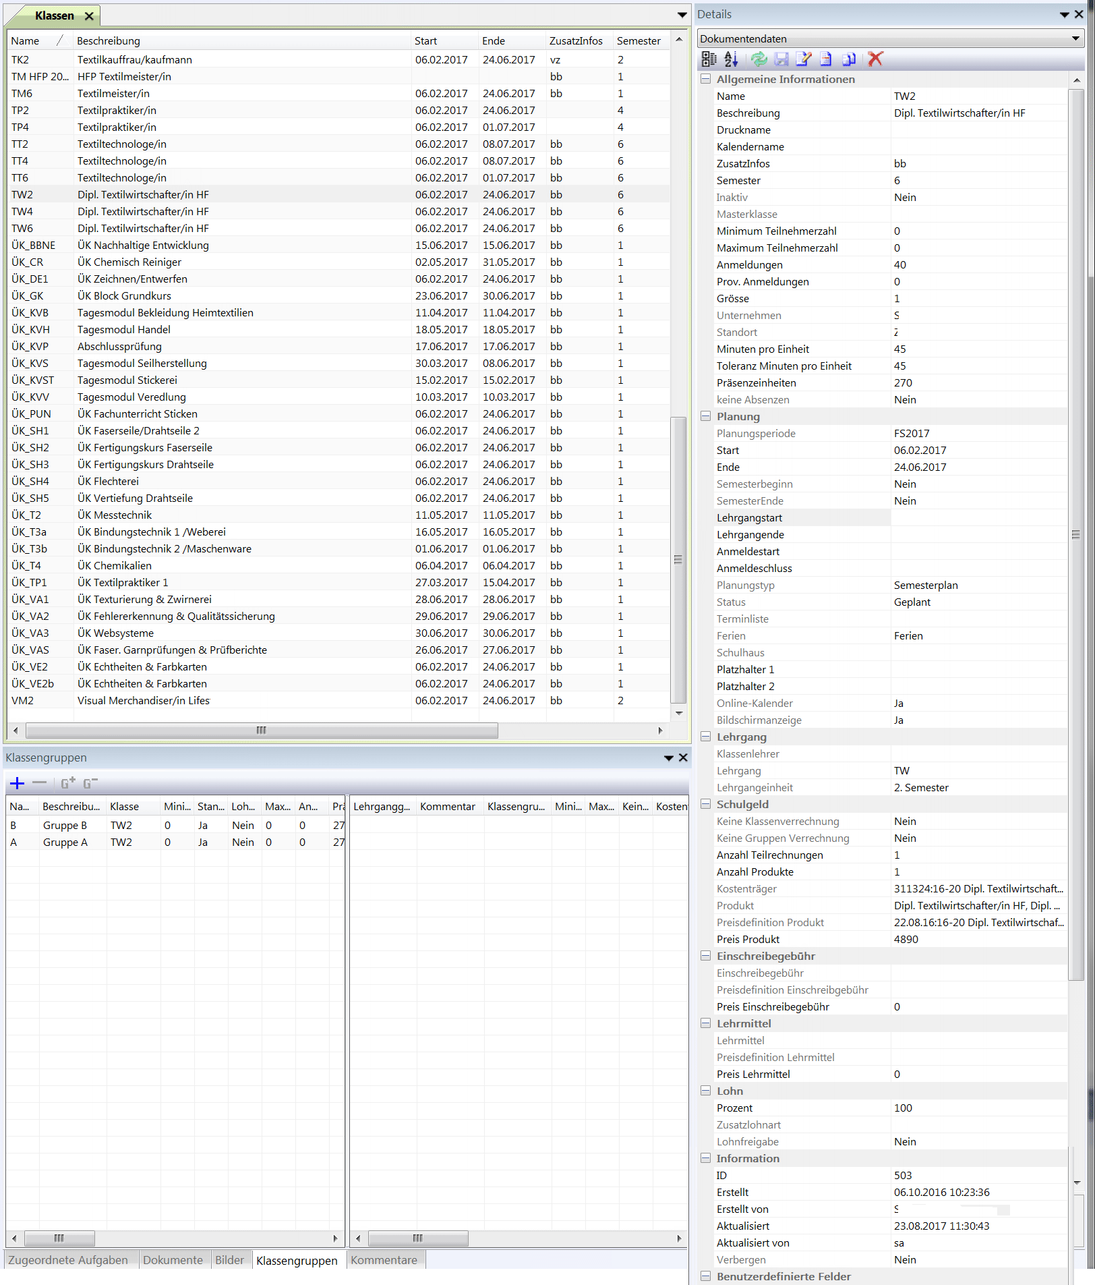
Task: Click the green refresh arrows icon
Action: [759, 59]
